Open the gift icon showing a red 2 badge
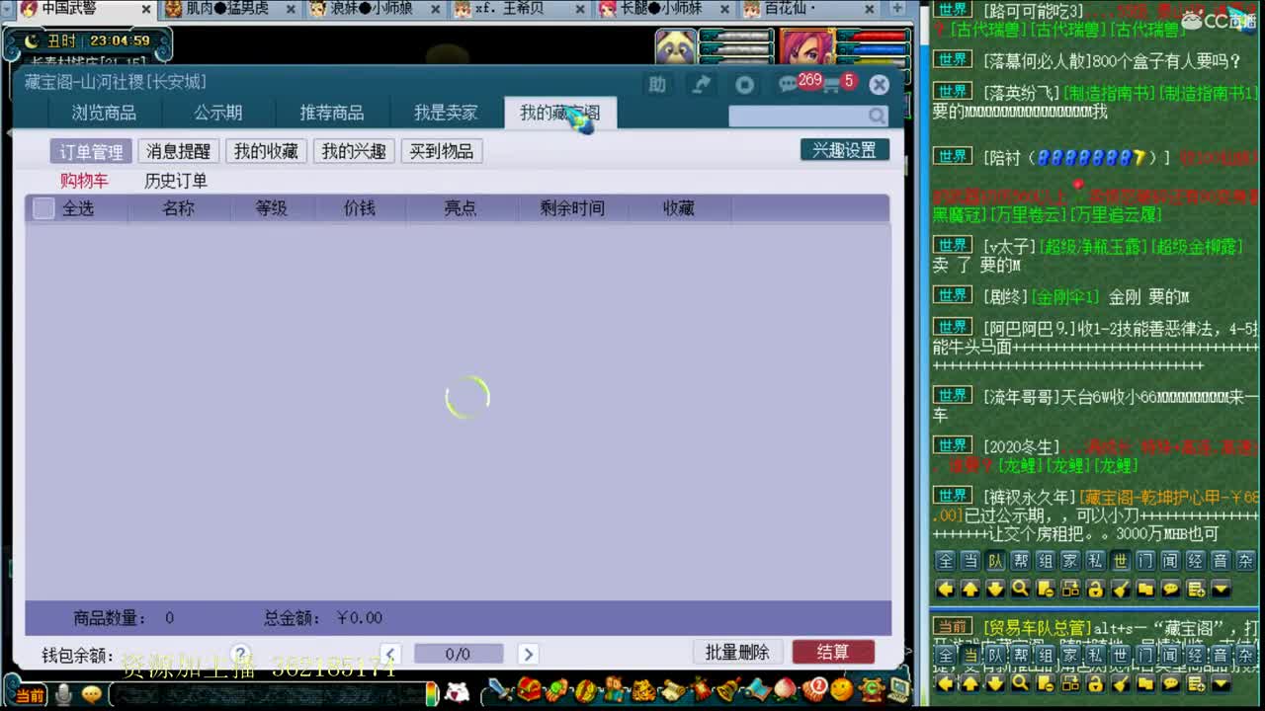Screen dimensions: 1265x711 click(x=816, y=693)
